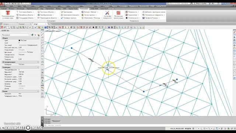Click Quick Select icon in Properties panel

coord(38,35)
